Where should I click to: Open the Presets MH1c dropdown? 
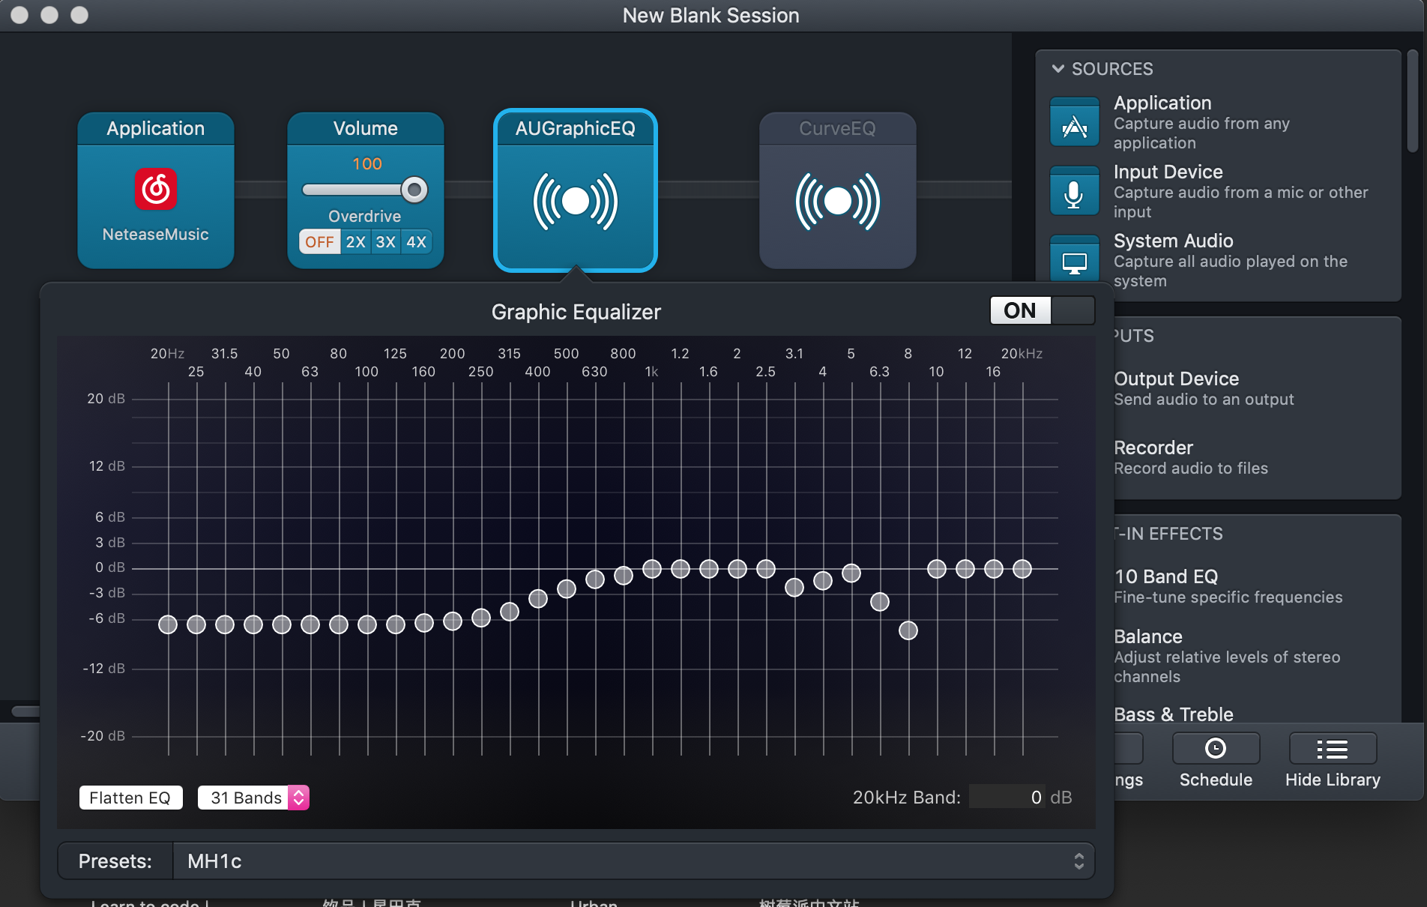634,861
